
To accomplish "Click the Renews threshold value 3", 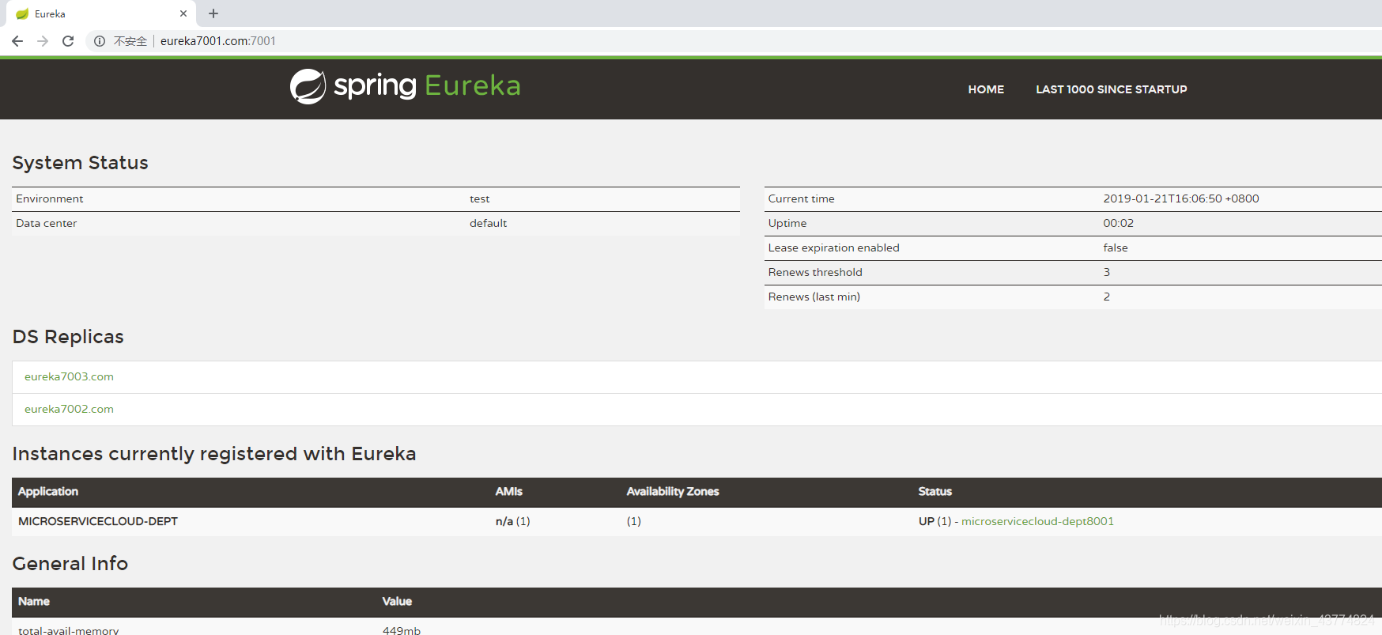I will (x=1107, y=272).
